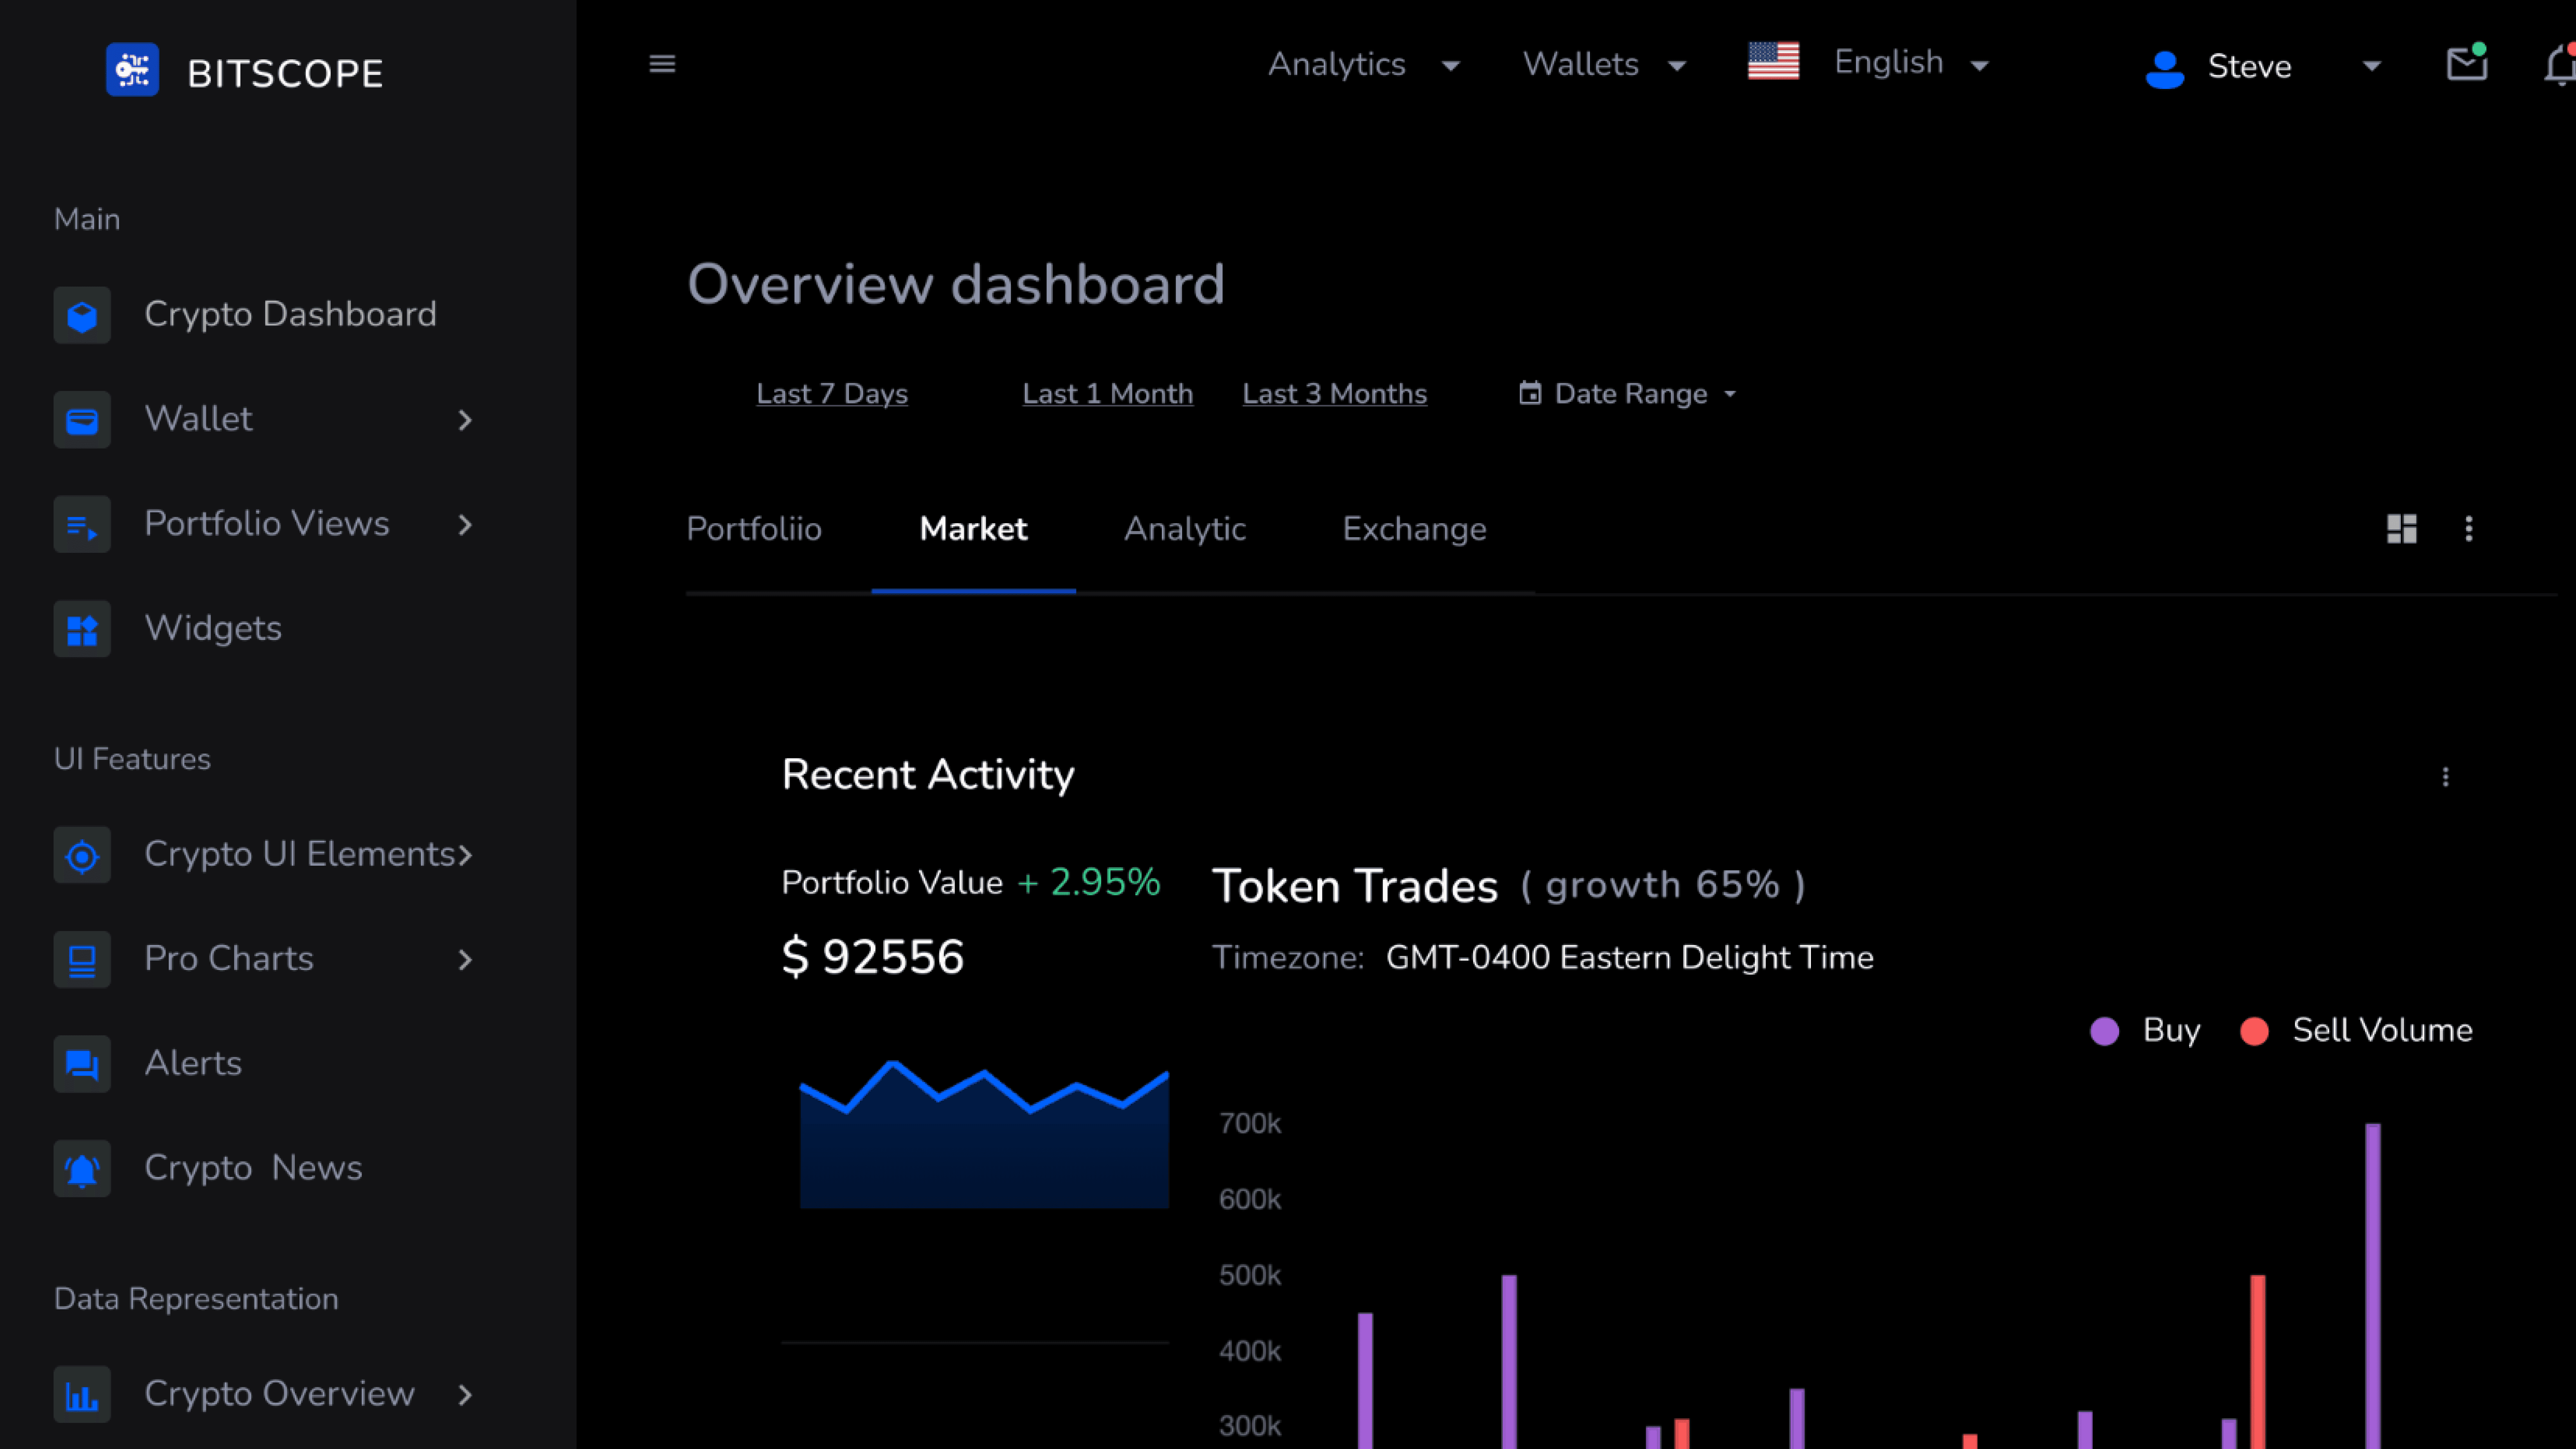Click the Crypto News bell icon

pos(82,1169)
